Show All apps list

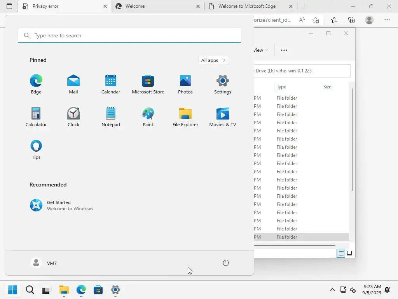pyautogui.click(x=213, y=60)
